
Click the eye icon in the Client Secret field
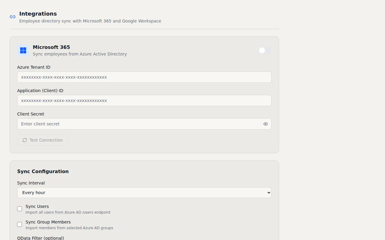click(x=265, y=124)
